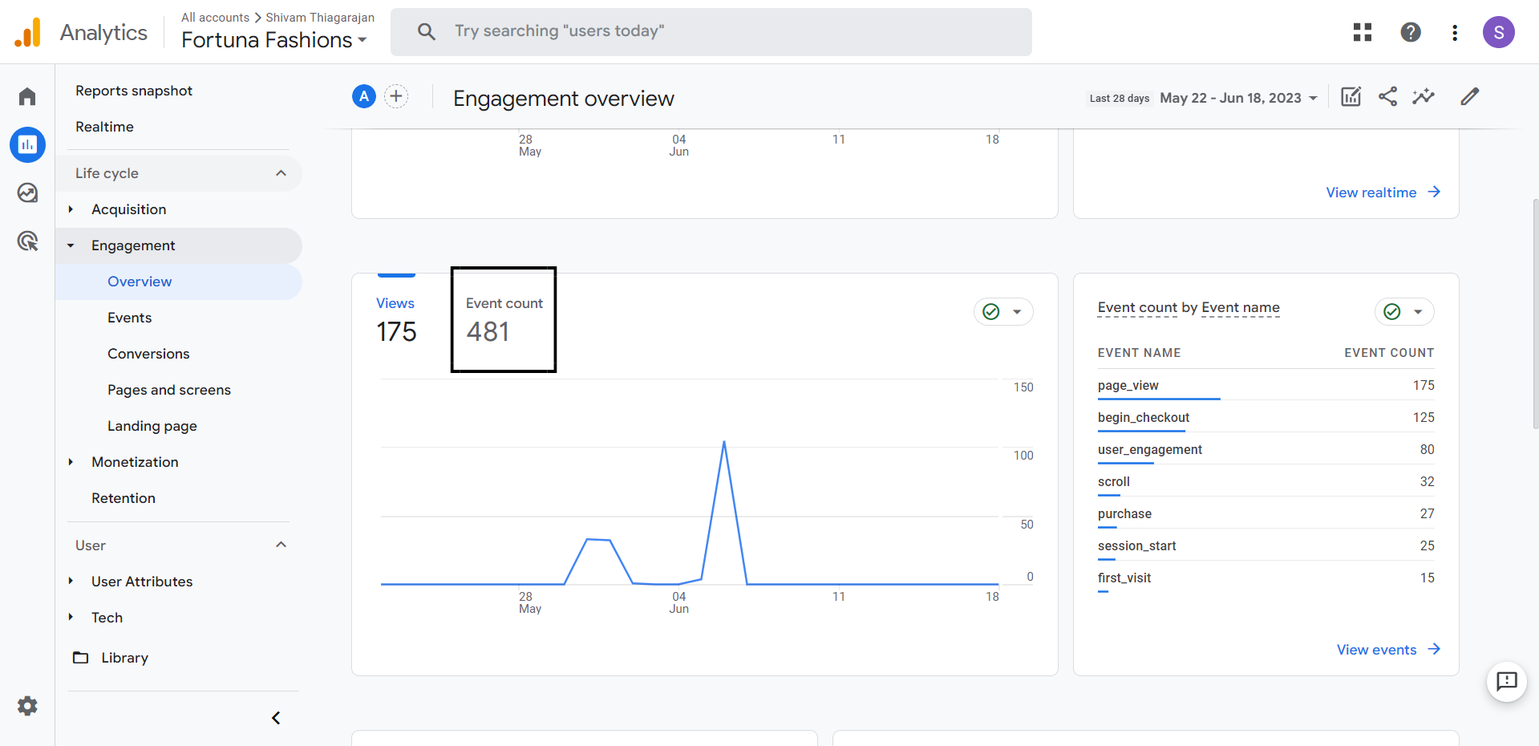
Task: Send feedback via the chat bubble icon
Action: pyautogui.click(x=1506, y=682)
